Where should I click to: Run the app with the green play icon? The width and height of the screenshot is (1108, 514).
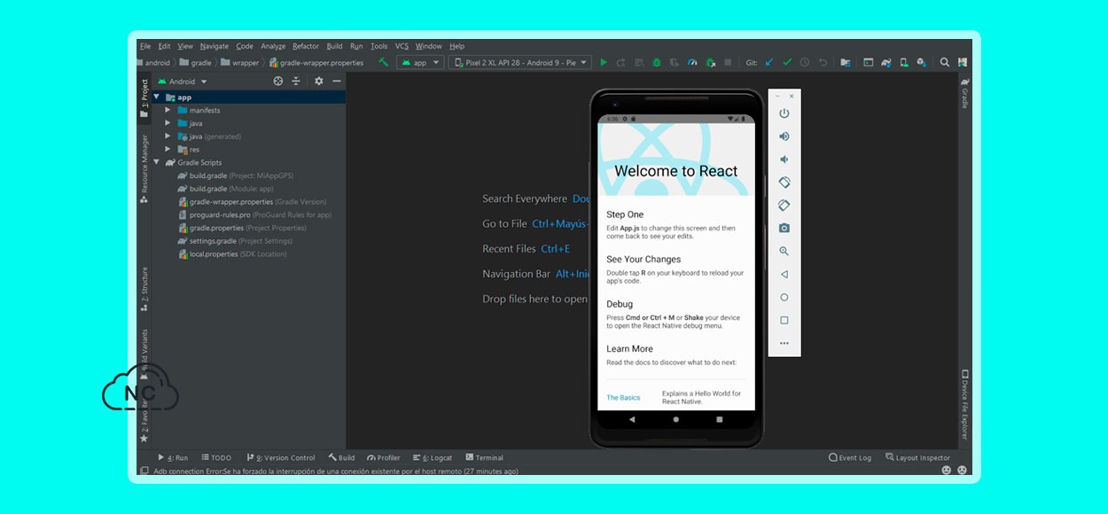pos(604,63)
